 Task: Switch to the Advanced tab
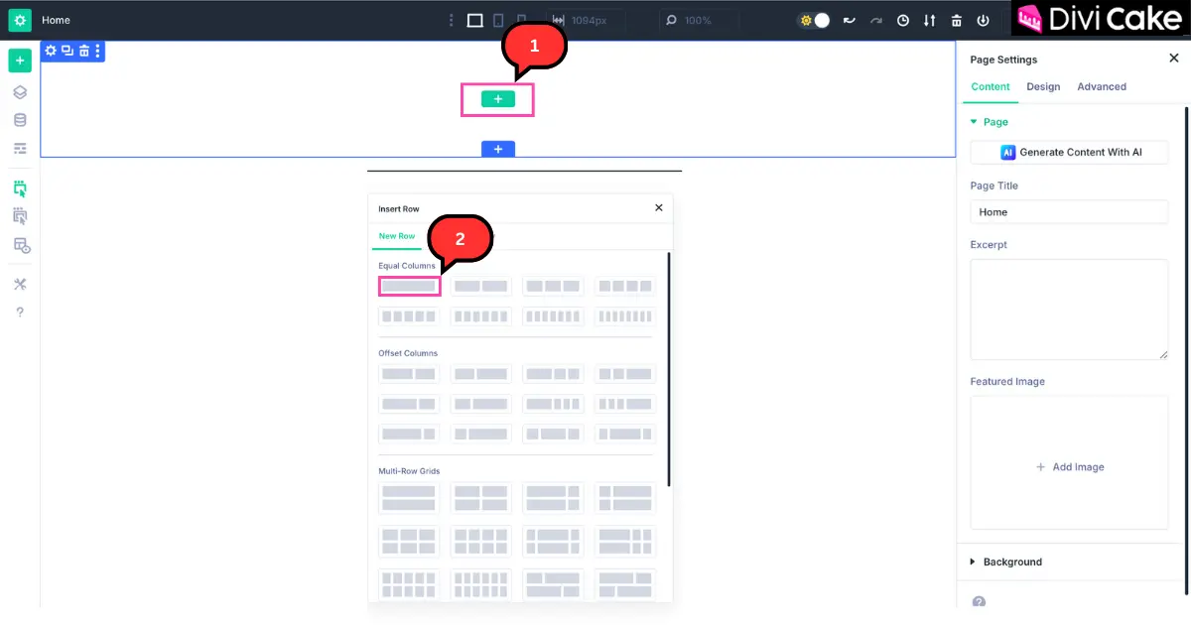1102,86
